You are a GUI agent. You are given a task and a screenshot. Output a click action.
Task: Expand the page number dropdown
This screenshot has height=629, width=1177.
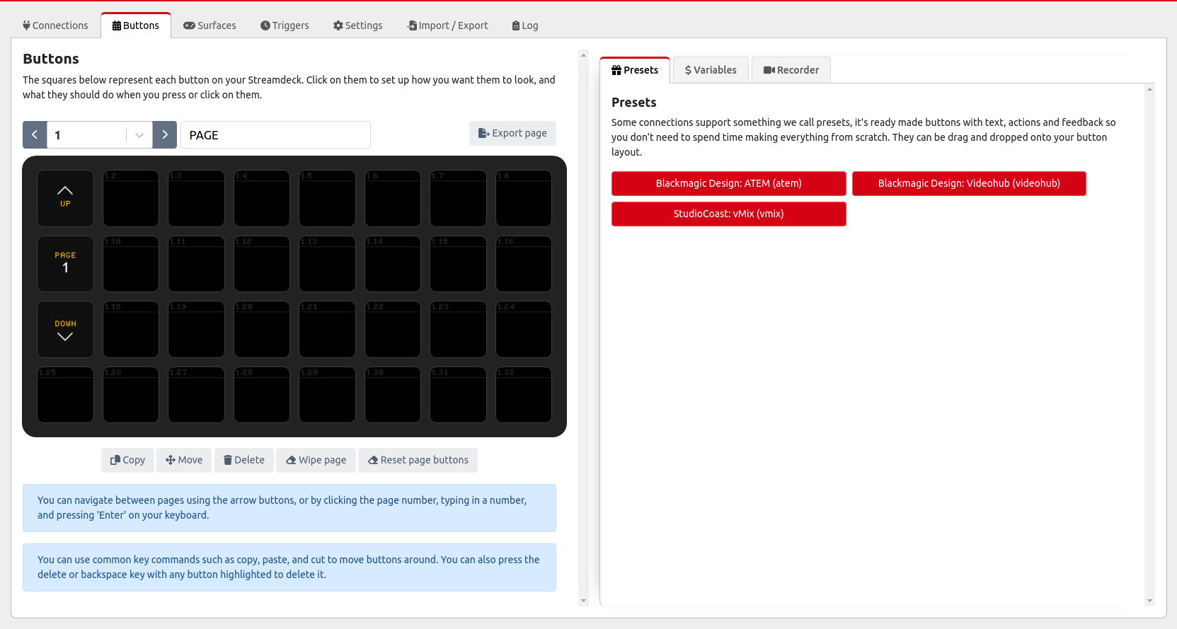click(x=139, y=134)
